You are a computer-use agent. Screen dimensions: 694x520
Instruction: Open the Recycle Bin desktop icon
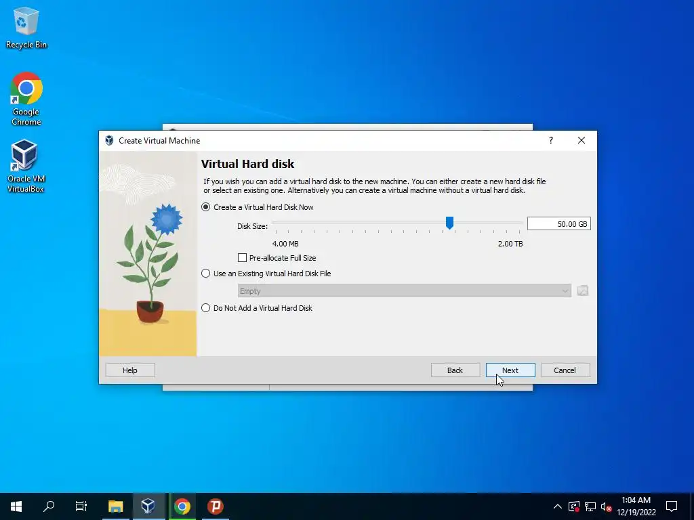[x=26, y=27]
